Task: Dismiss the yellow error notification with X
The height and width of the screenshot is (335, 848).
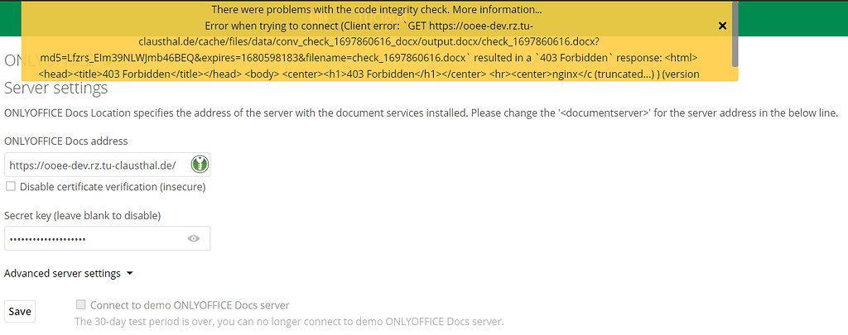Action: pos(722,26)
